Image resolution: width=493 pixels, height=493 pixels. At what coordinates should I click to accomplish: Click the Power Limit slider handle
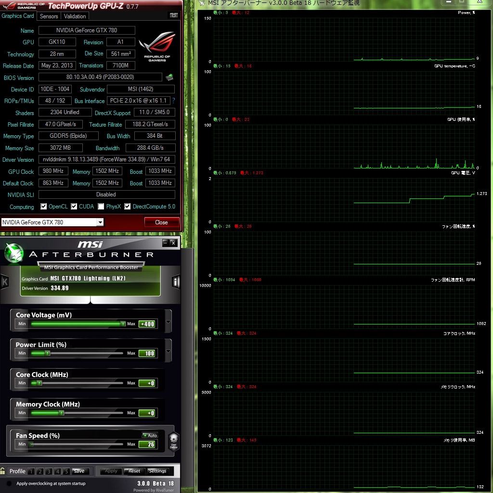coord(48,353)
